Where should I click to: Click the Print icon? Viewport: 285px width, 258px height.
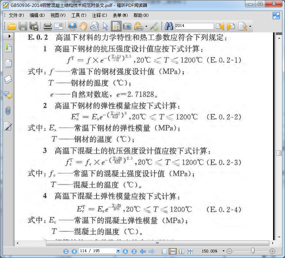click(x=47, y=26)
